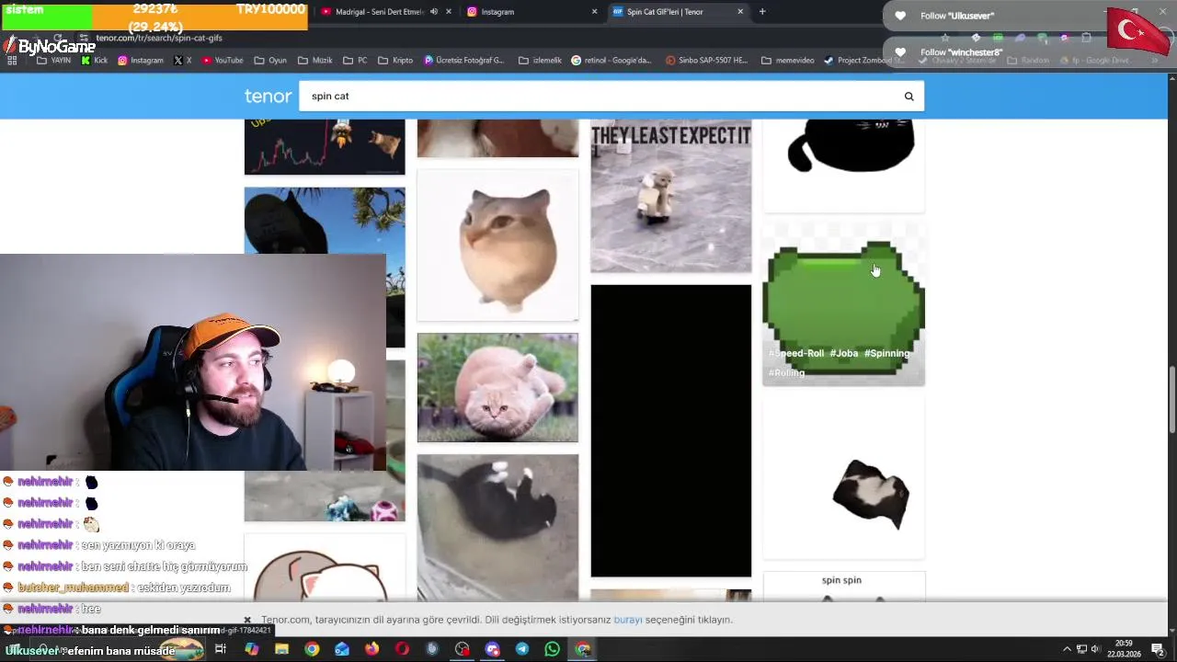Switch to the Instagram browser tab
The height and width of the screenshot is (662, 1177).
531,12
